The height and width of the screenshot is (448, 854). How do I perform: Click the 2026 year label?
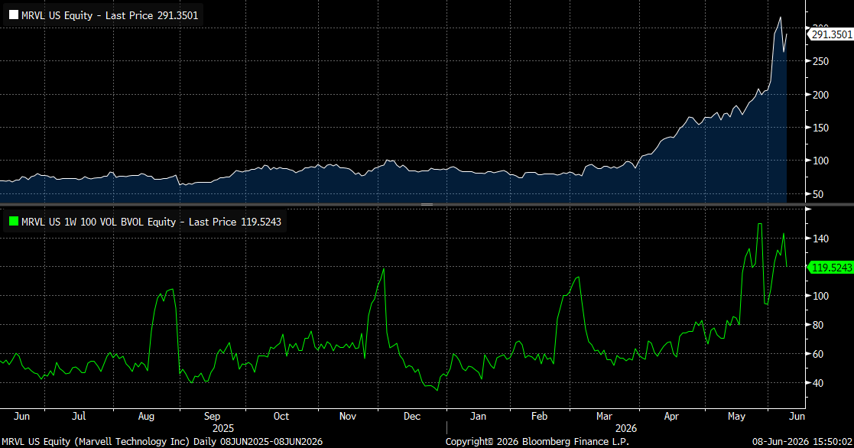[626, 428]
